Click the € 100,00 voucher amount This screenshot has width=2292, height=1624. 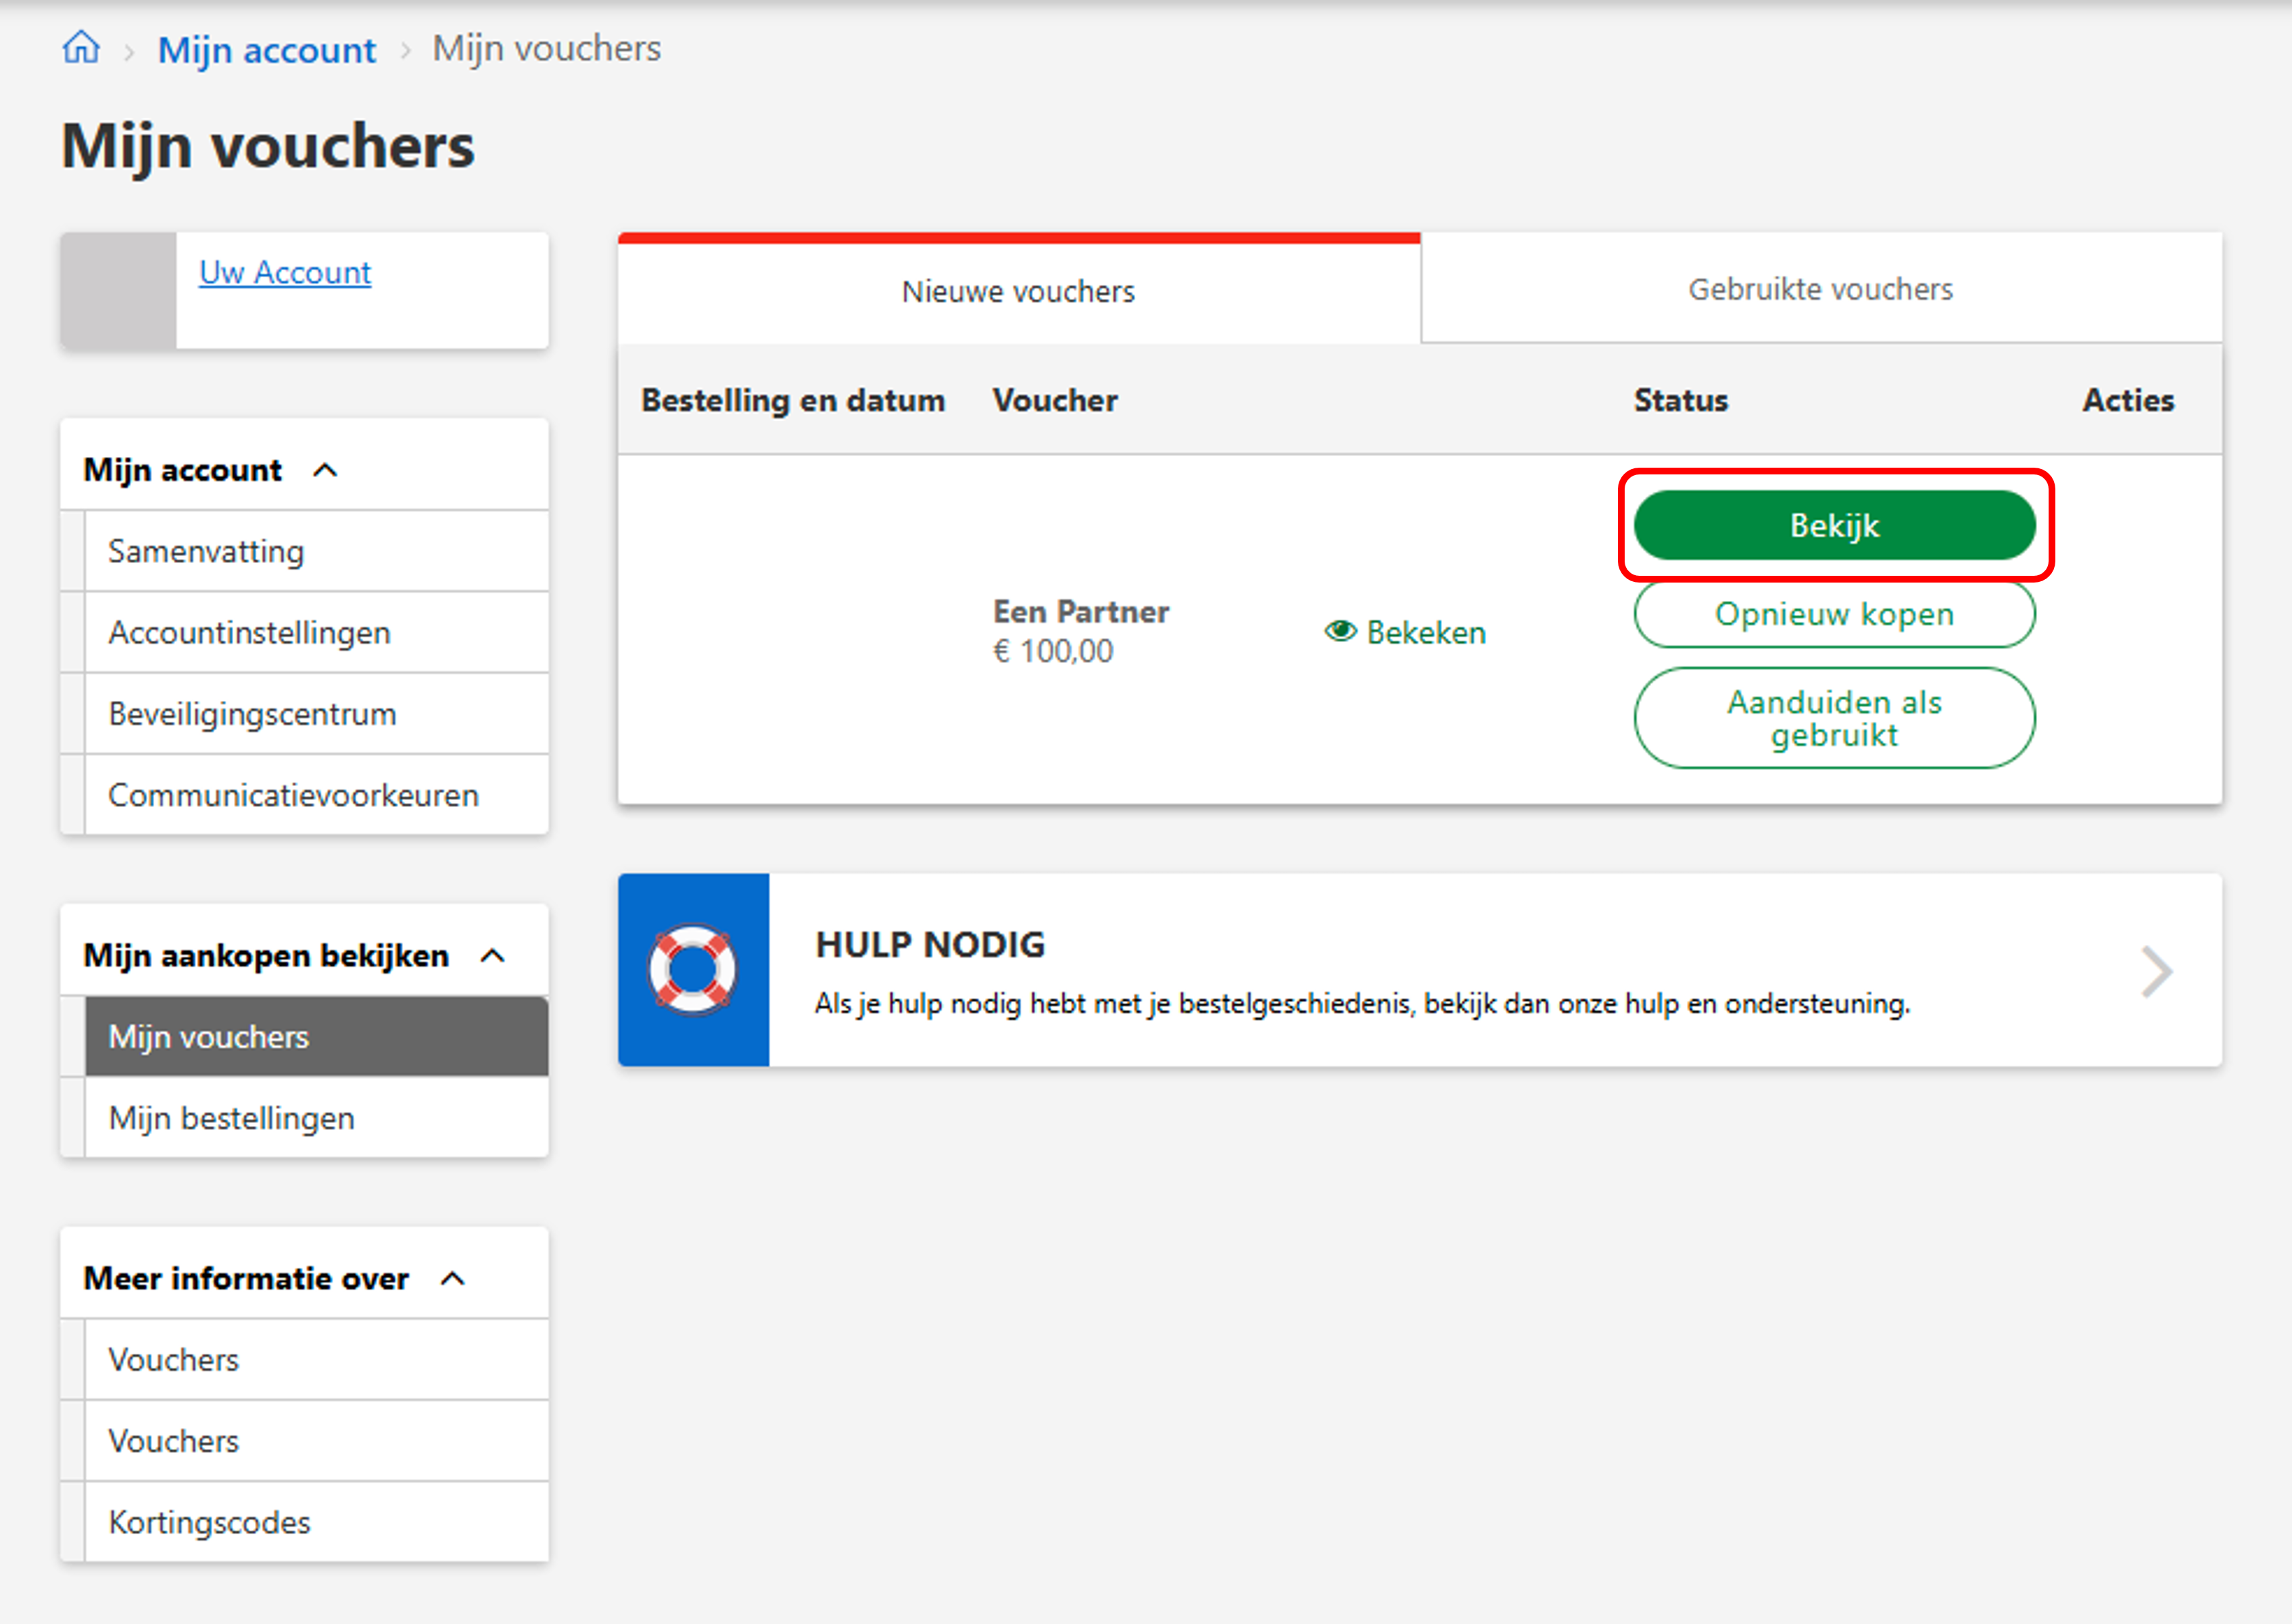point(1053,651)
